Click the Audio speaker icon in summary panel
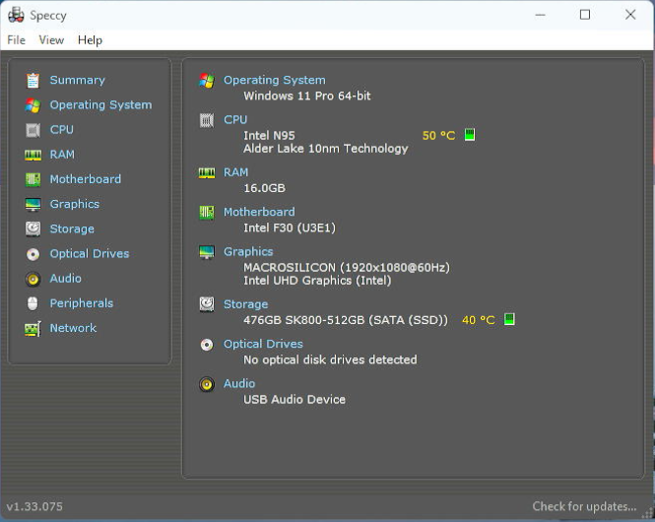 207,384
